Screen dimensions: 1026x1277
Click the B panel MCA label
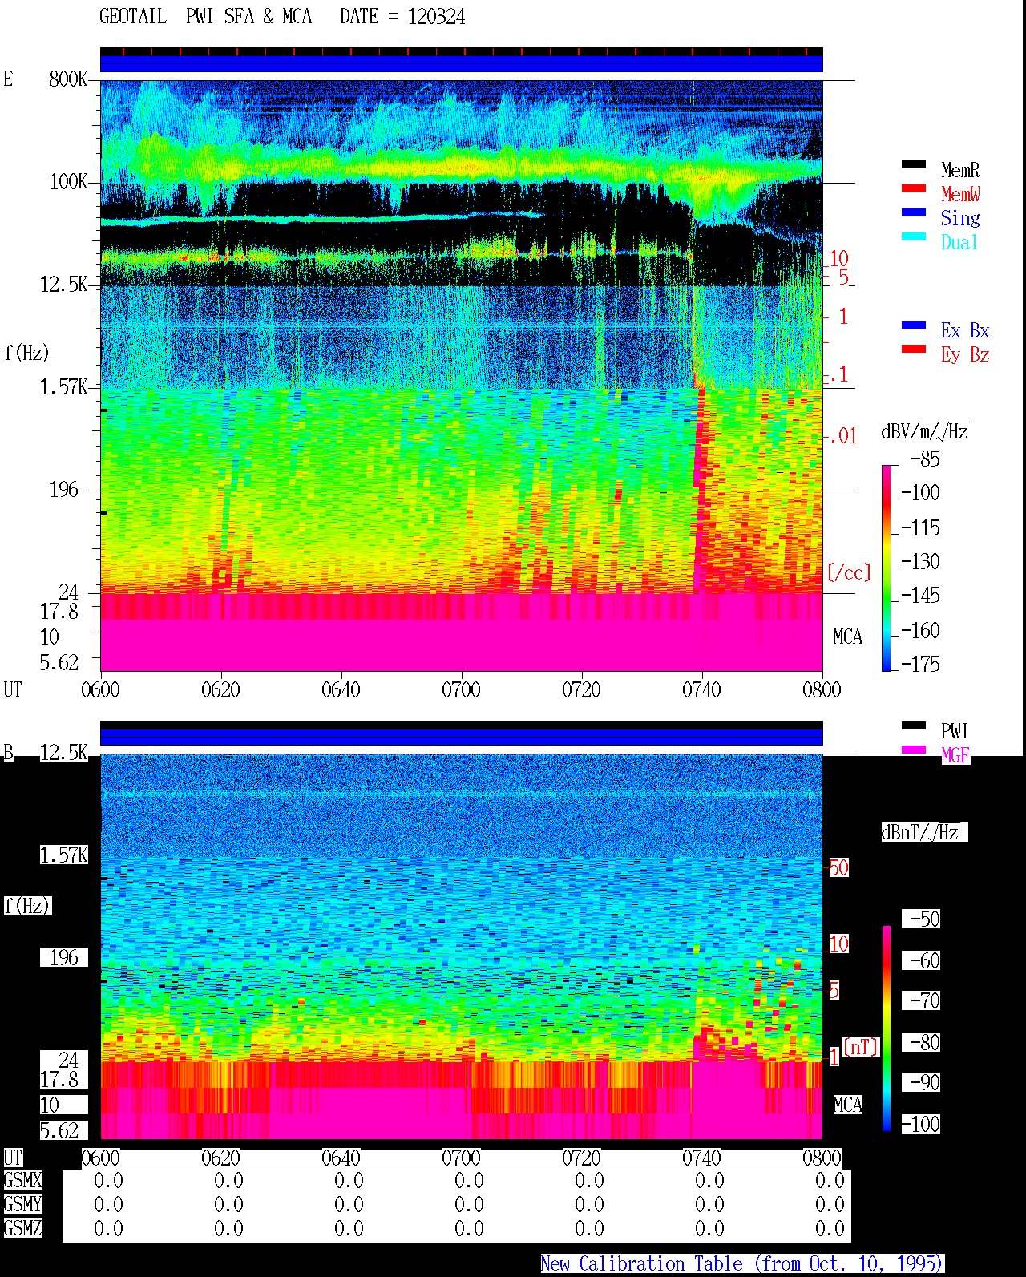coord(847,1105)
